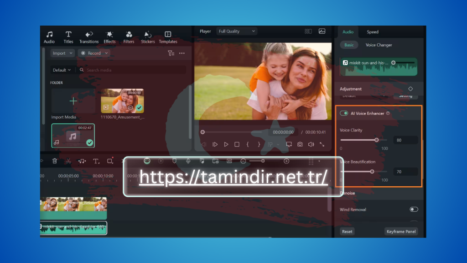Open the Templates tab
The width and height of the screenshot is (467, 263).
pos(168,37)
